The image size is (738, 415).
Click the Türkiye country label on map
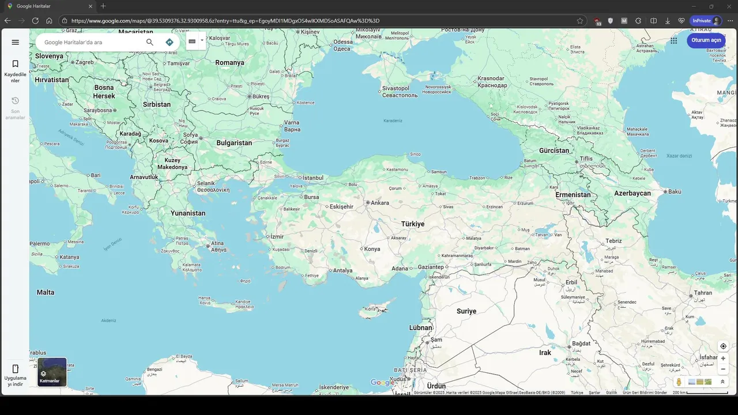pyautogui.click(x=413, y=224)
